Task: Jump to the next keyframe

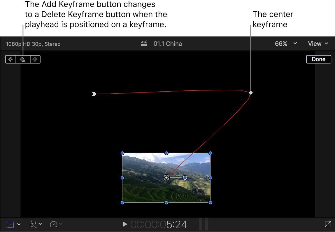Action: click(35, 59)
